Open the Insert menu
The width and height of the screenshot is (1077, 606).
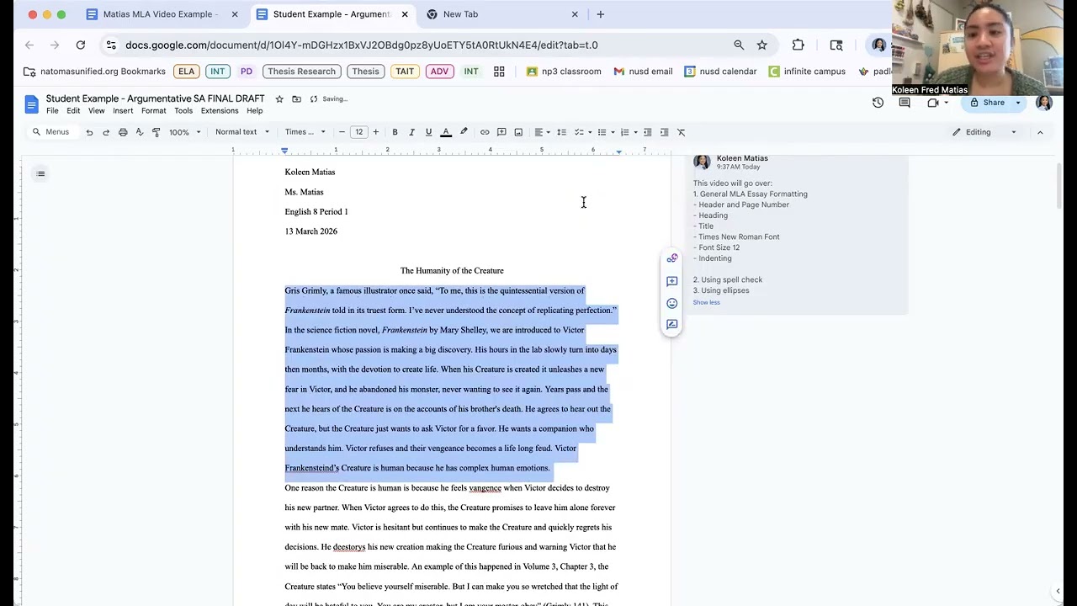[123, 111]
